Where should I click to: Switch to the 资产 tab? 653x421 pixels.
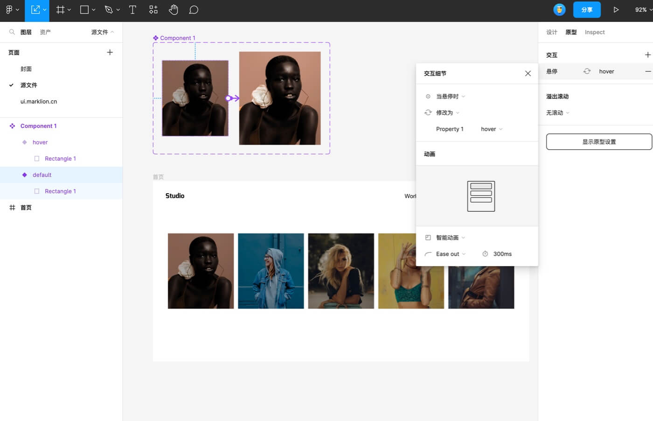[45, 32]
